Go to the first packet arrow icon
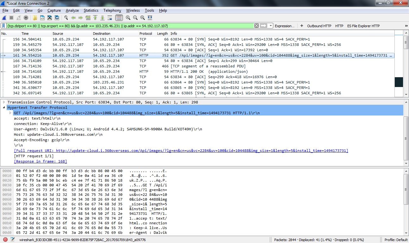 tap(95, 18)
